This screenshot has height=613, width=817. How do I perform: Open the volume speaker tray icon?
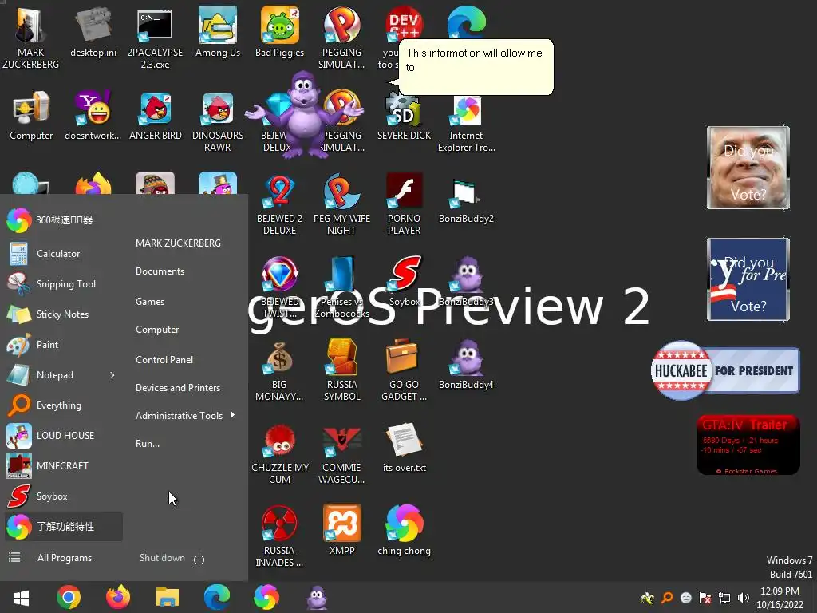click(x=744, y=598)
